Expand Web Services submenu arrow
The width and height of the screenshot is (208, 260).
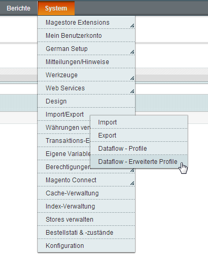[132, 91]
